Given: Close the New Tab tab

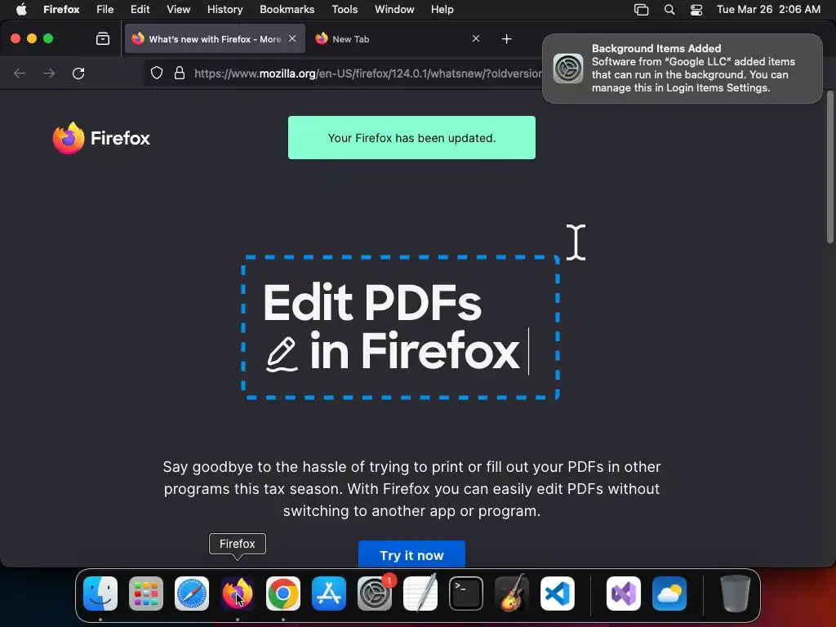Looking at the screenshot, I should [476, 38].
